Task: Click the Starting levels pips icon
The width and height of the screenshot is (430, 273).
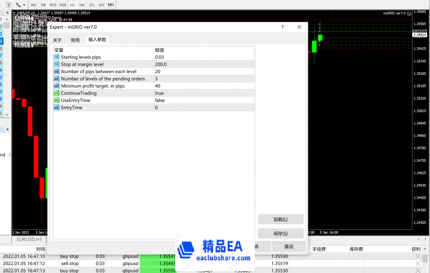Action: tap(57, 58)
